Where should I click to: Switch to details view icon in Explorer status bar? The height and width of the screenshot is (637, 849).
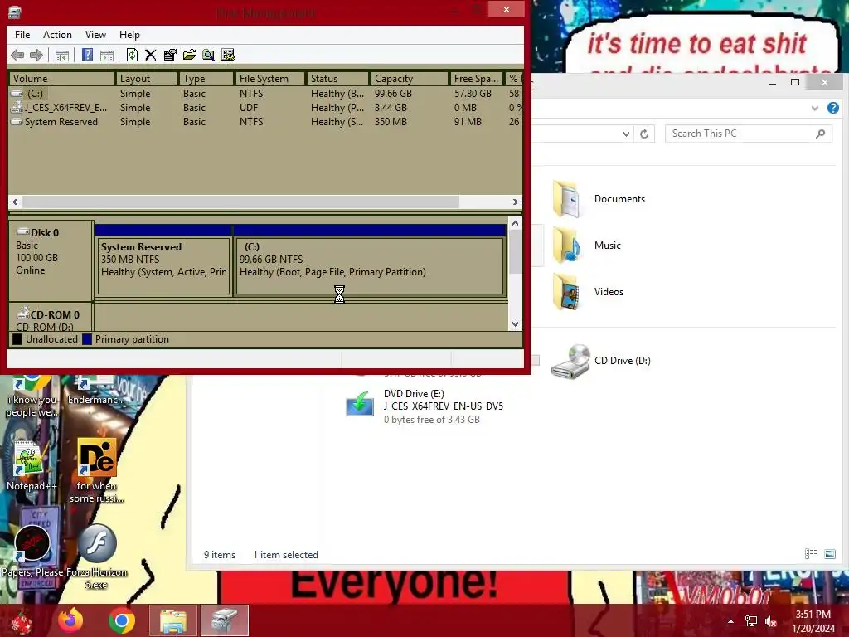point(811,553)
